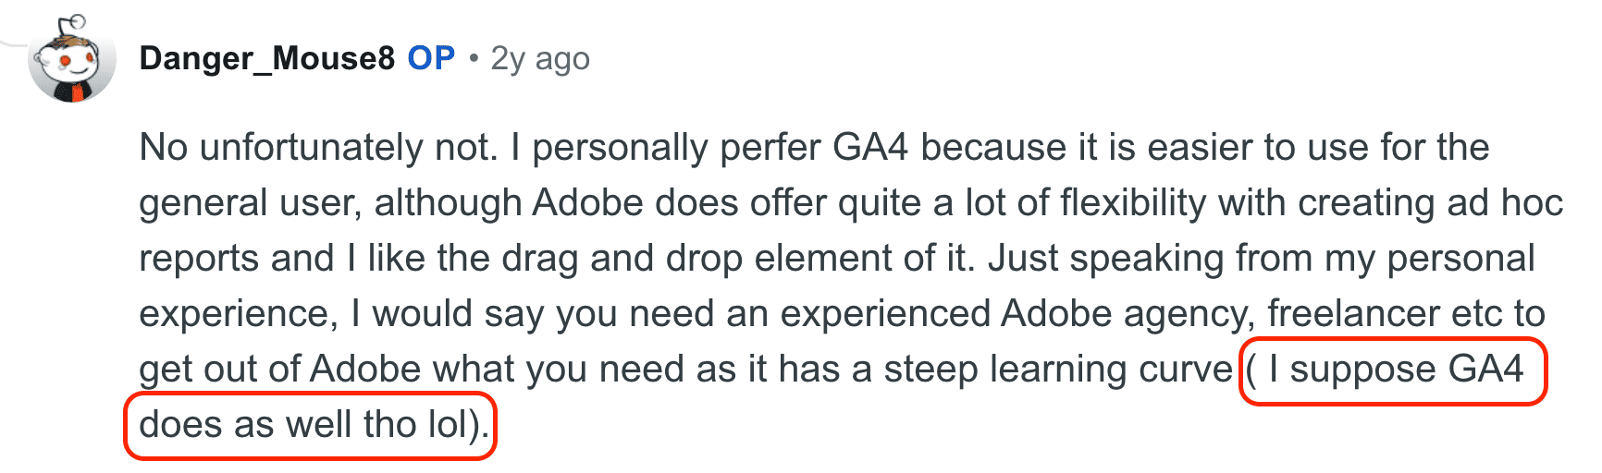The image size is (1602, 473).
Task: Click the phrase "personal experience" start word "personal"
Action: [x=1460, y=259]
